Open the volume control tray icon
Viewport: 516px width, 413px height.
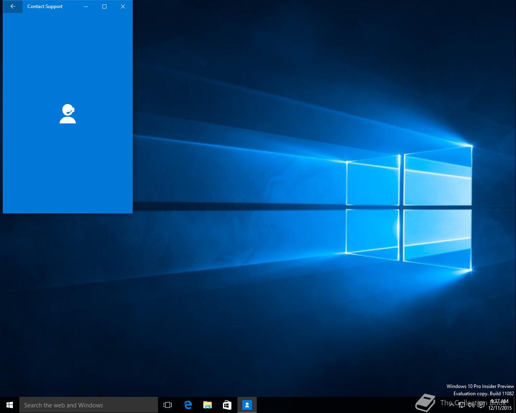(x=471, y=405)
